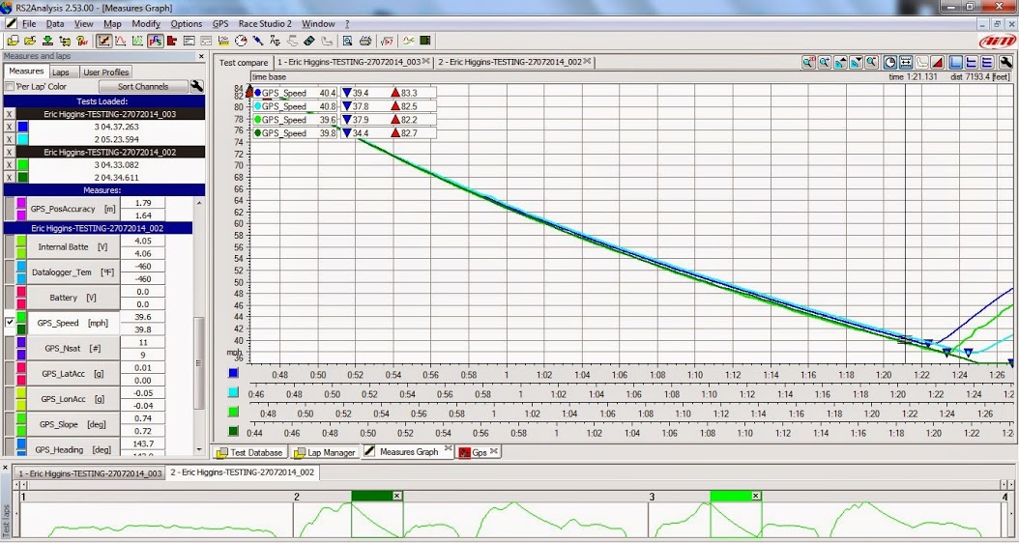The width and height of the screenshot is (1019, 543).
Task: Switch to the Laps tab
Action: (61, 71)
